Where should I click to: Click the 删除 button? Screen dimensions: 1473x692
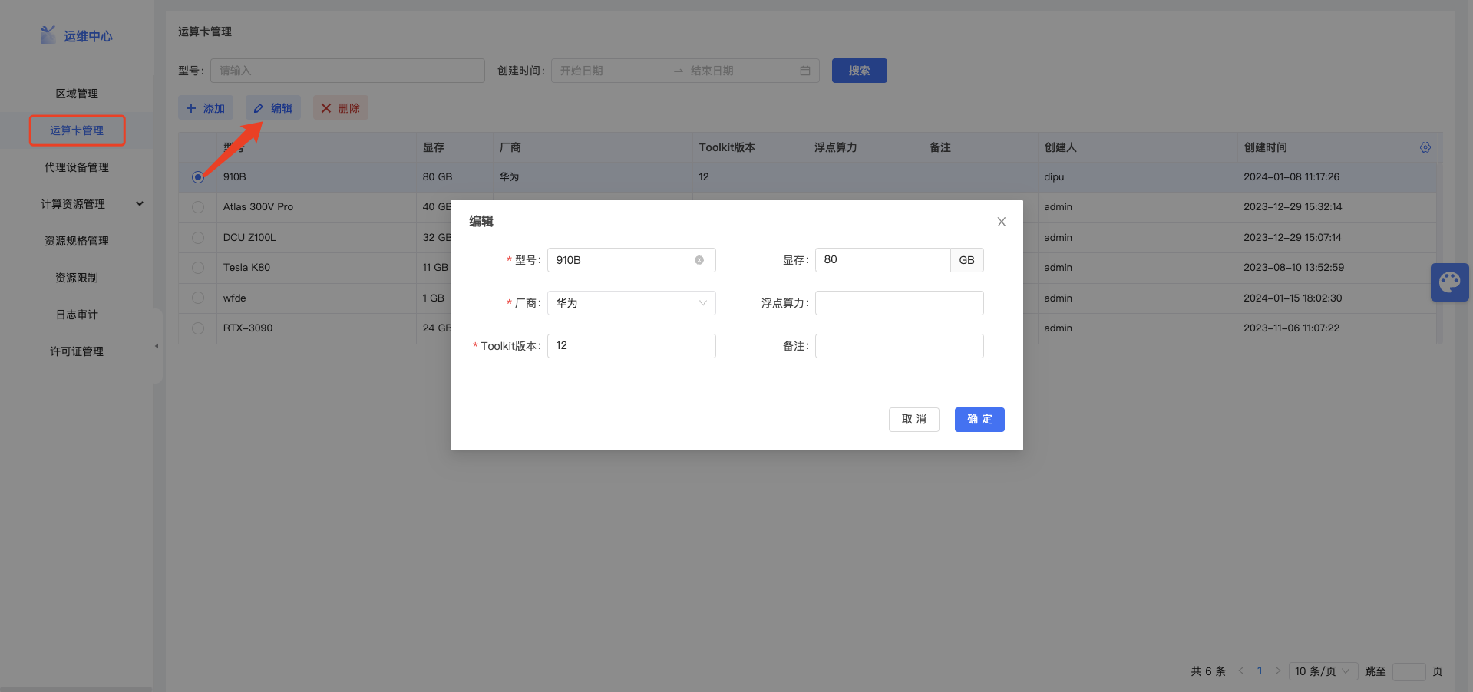(341, 108)
